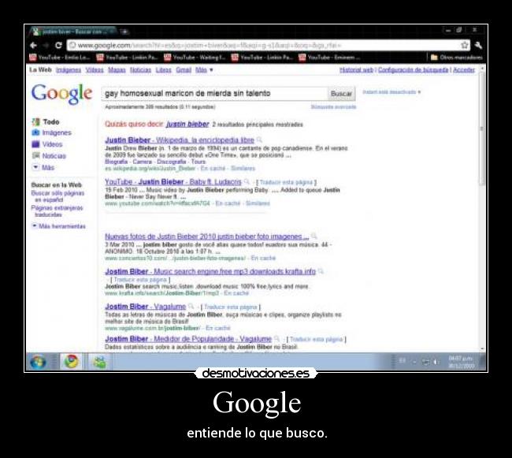Screen dimensions: 512x458
Task: Open YouTube - Emilio bookmark
Action: [60, 58]
